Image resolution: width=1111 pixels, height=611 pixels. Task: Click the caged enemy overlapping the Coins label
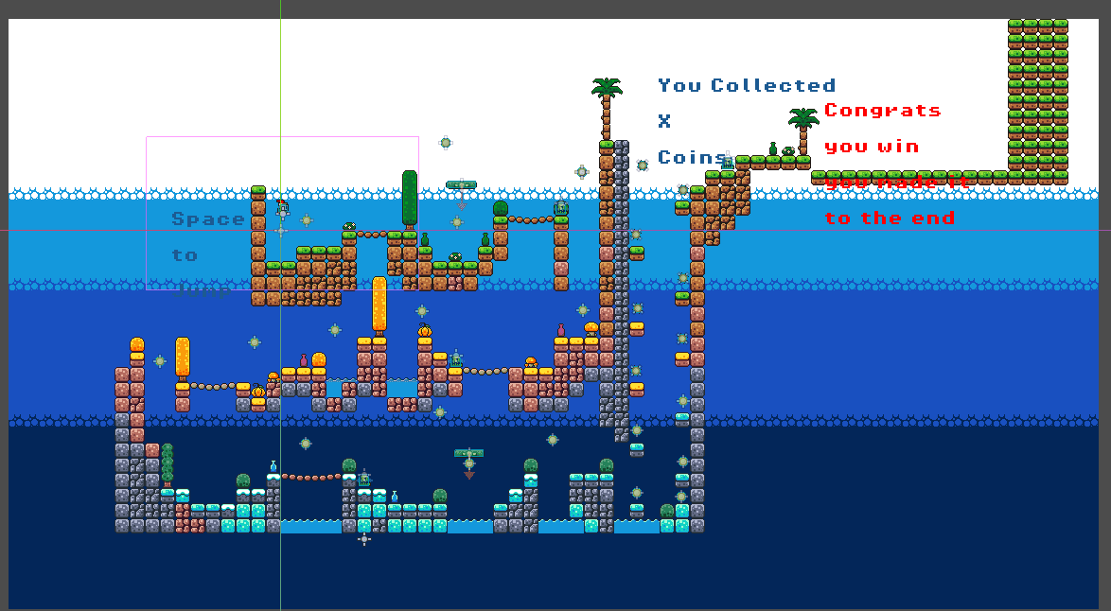728,163
